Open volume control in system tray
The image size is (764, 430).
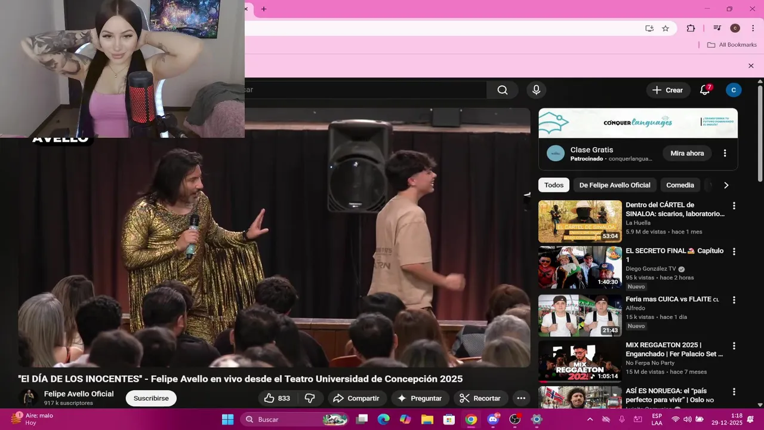[687, 419]
